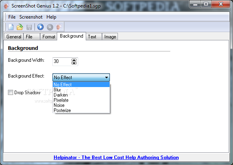Click the New project toolbar icon
233x165 pixels.
[x=11, y=27]
